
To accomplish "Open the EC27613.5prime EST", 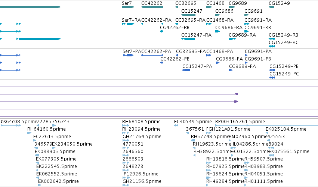I will pos(34,140).
